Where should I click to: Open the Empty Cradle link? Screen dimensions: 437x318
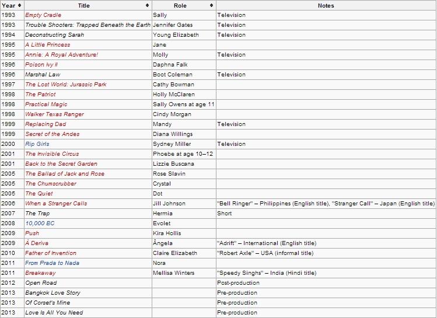(x=43, y=15)
